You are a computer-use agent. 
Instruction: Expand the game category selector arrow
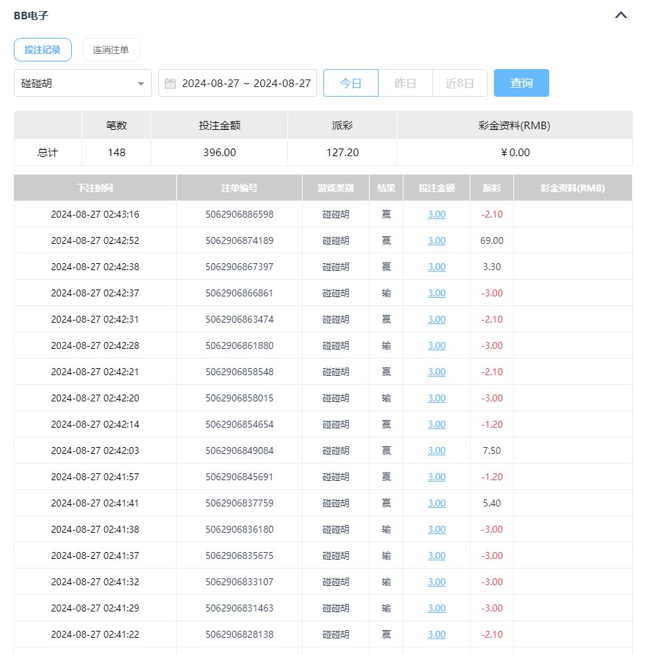coord(141,83)
